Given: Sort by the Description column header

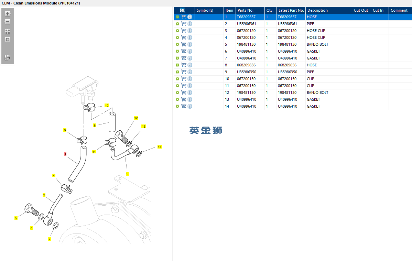Looking at the screenshot, I should click(x=317, y=10).
